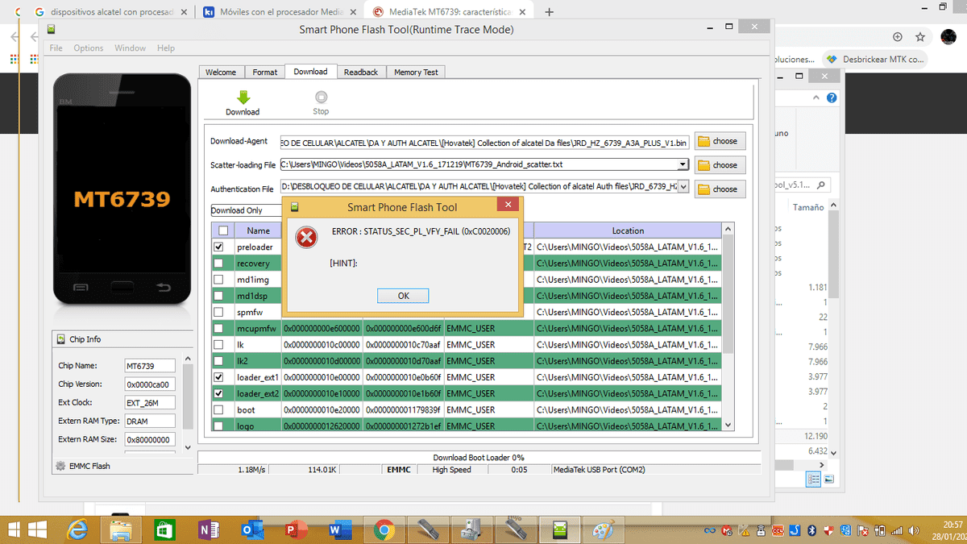Image resolution: width=967 pixels, height=544 pixels.
Task: Click the Chip Info panel up arrow
Action: (x=189, y=358)
